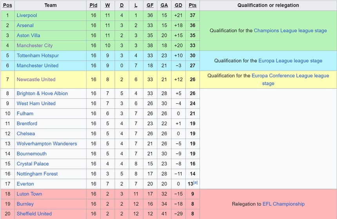Click the Crystal Palace link

tap(33, 164)
